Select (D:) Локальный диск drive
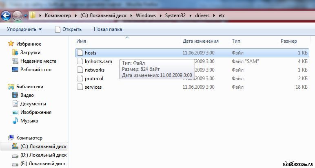 [x=43, y=155]
